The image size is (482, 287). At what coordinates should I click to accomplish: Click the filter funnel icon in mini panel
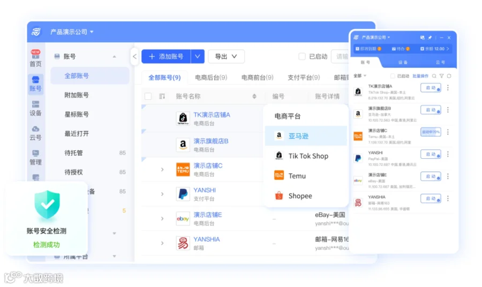(441, 76)
